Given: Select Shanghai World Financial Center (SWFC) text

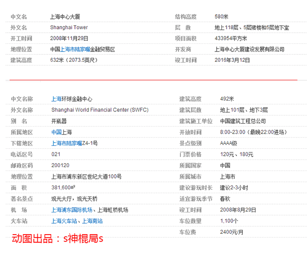Looking at the screenshot, I should tap(100, 110).
